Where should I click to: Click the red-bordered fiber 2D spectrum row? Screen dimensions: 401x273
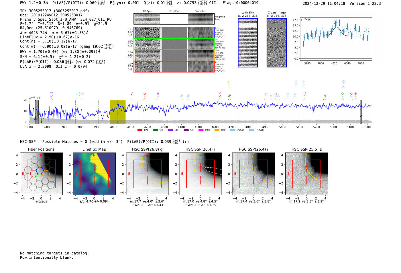pos(174,66)
